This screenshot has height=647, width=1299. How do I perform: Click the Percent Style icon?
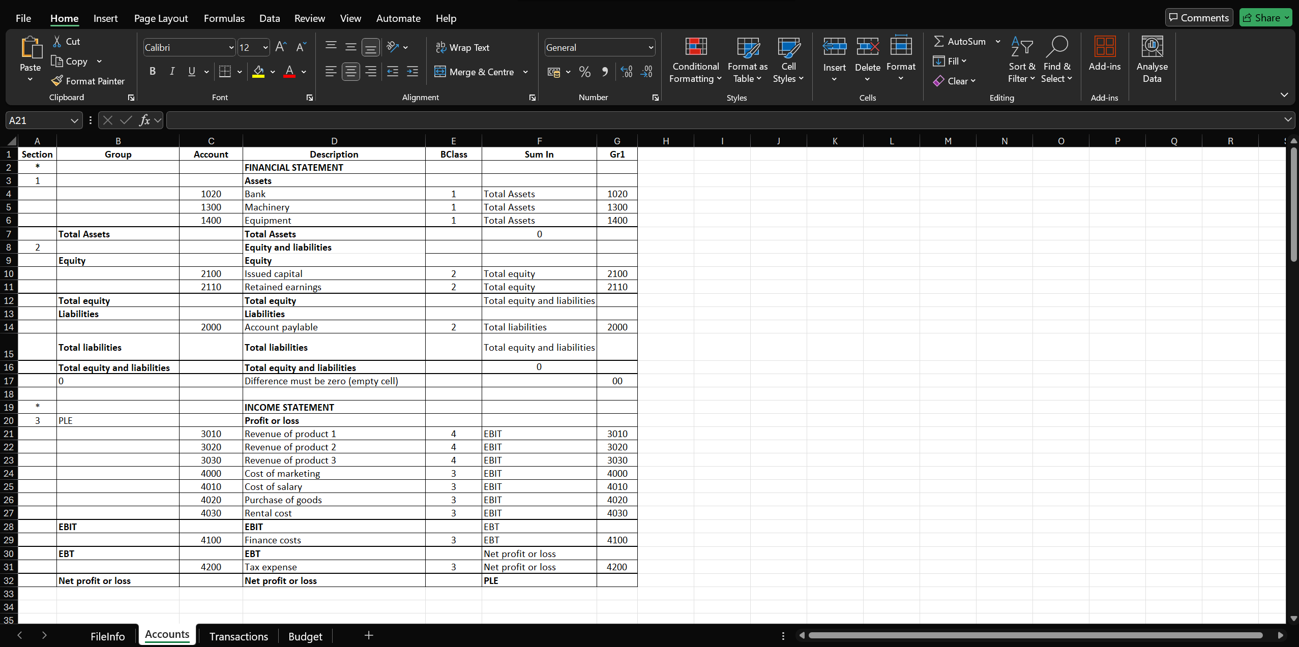(585, 72)
